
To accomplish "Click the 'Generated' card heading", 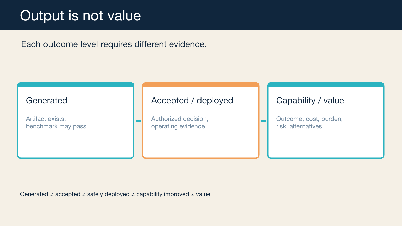I will click(47, 100).
